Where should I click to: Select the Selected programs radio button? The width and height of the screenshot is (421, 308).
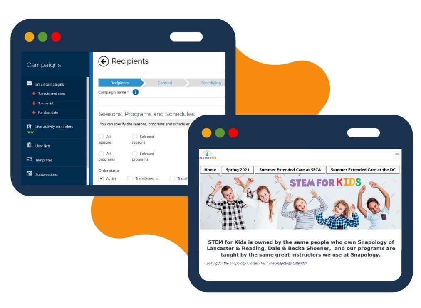pos(135,154)
